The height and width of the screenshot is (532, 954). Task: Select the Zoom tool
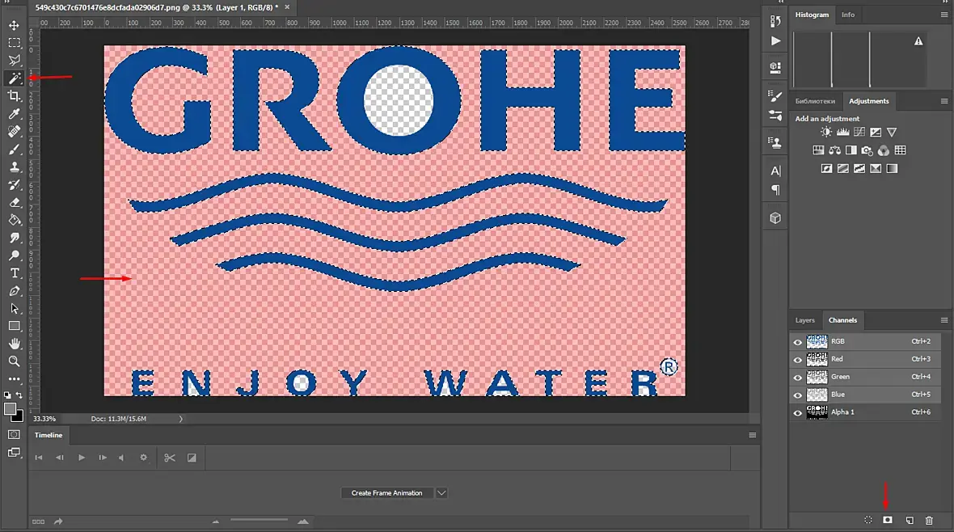pyautogui.click(x=14, y=361)
